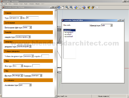Open the Material type dropdown
Screen dimensions: 129x98
pos(107,25)
